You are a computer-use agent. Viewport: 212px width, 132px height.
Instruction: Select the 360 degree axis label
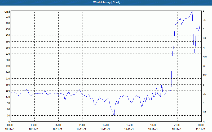[8, 48]
